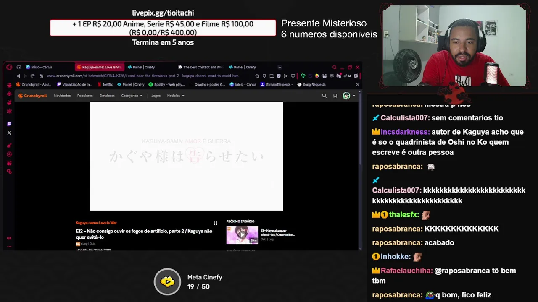Image resolution: width=538 pixels, height=302 pixels.
Task: Open Populares in Crunchyroll menu
Action: pyautogui.click(x=85, y=96)
